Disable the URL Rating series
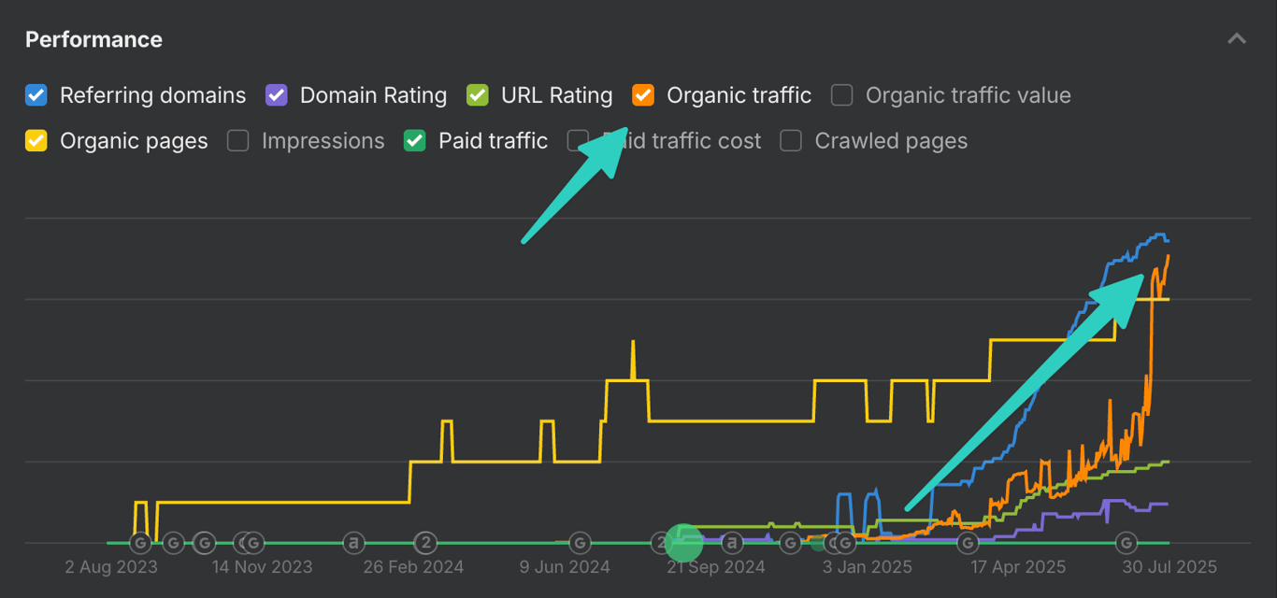1277x598 pixels. (x=478, y=95)
